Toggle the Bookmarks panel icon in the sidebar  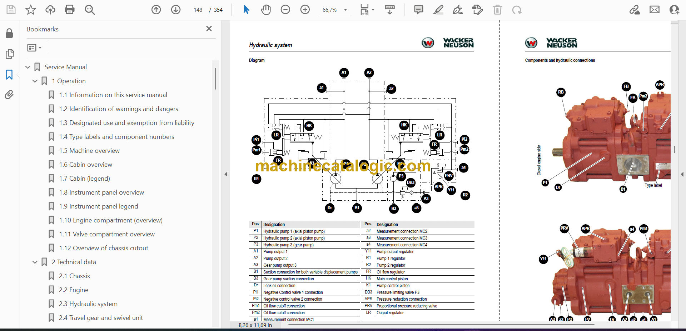coord(9,75)
